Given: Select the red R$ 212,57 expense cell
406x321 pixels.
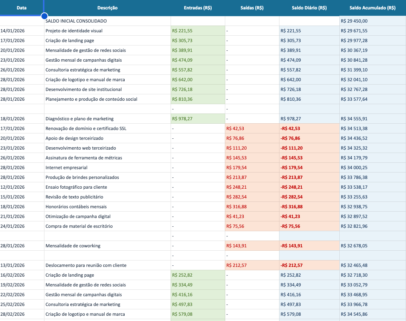Looking at the screenshot, I should click(x=252, y=265).
